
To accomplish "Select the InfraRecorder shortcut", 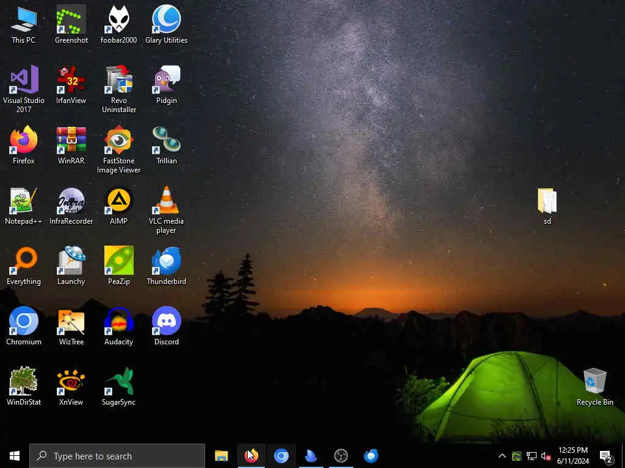I will pos(71,205).
